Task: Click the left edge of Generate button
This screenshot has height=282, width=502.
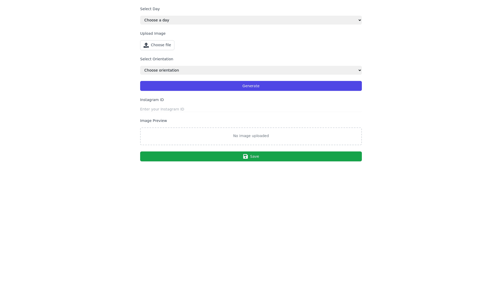Action: (x=143, y=86)
